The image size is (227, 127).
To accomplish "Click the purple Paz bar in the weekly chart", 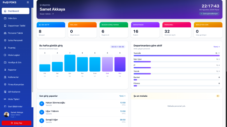I will coord(120,64).
